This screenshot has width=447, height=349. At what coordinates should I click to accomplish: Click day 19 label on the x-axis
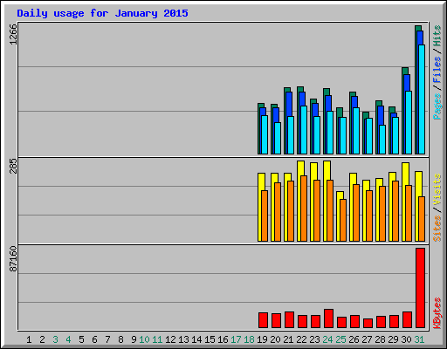(x=262, y=339)
